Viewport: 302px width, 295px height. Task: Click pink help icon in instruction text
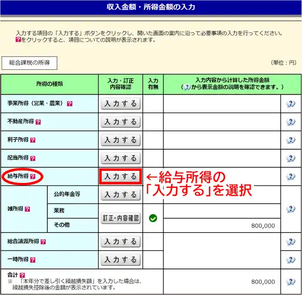[18, 40]
